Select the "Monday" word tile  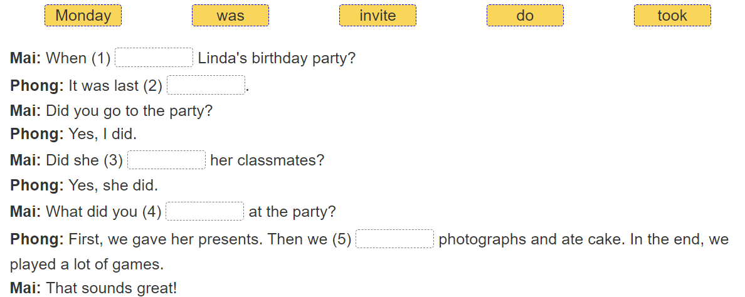coord(83,16)
